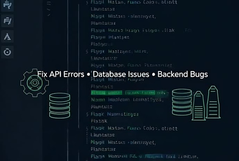The width and height of the screenshot is (239, 161).
Task: Select the second sidebar icon above the A-shaped icon
Action: [7, 21]
